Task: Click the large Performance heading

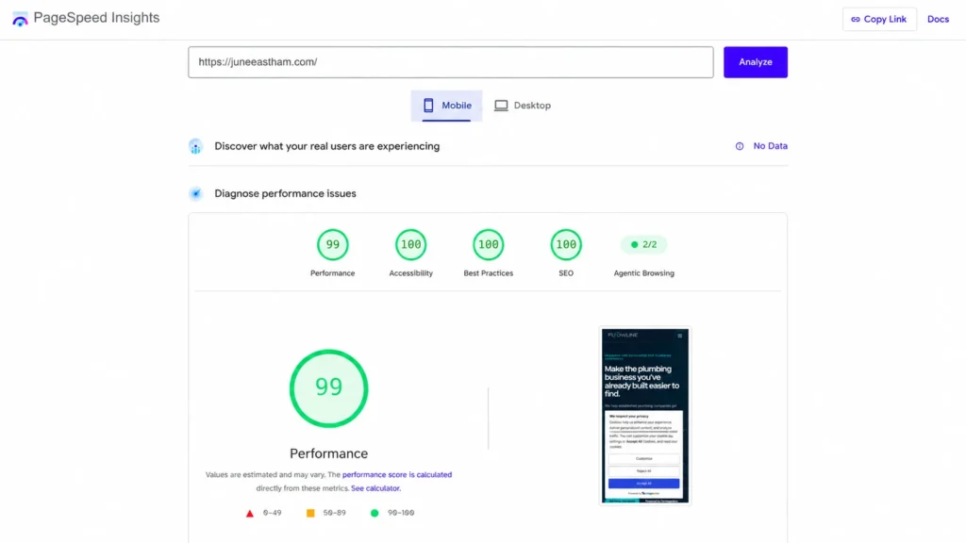Action: (329, 453)
